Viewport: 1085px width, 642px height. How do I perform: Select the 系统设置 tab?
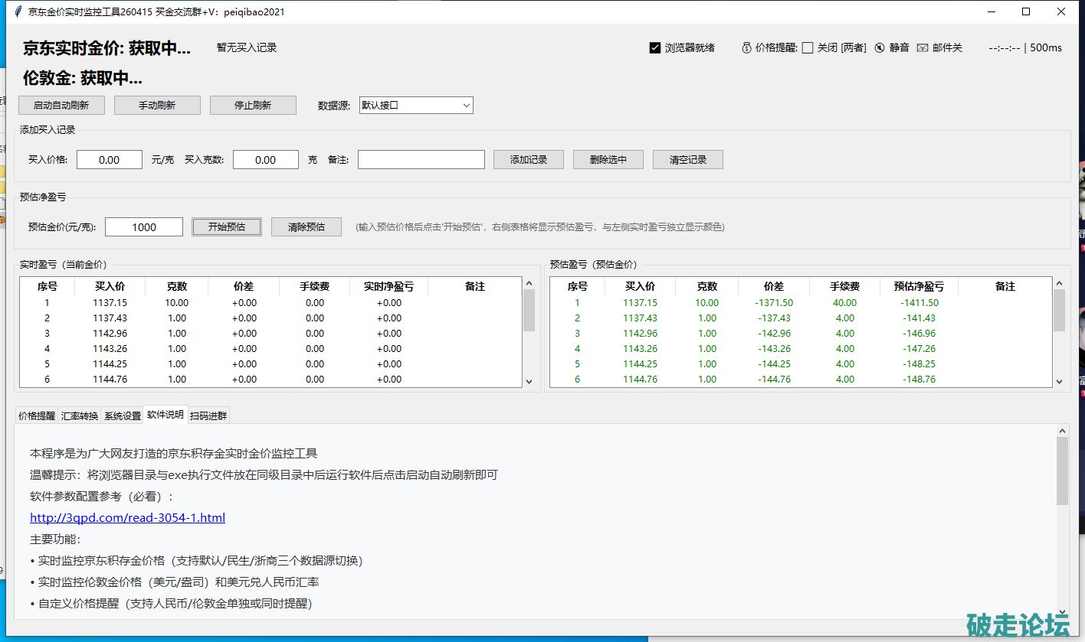pyautogui.click(x=123, y=416)
